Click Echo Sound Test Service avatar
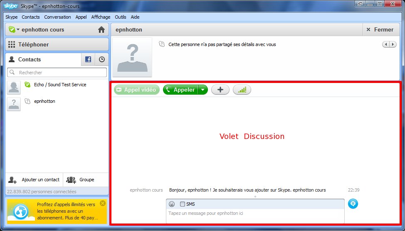The image size is (405, 231). (x=14, y=88)
